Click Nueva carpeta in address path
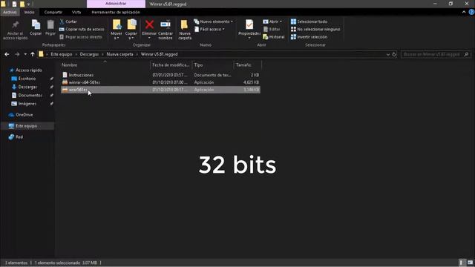Screen dimensions: 475x267 click(x=119, y=54)
